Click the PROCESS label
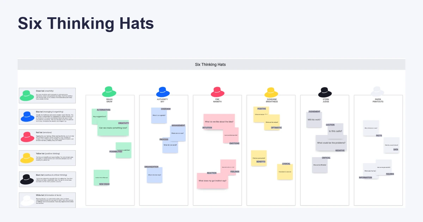The height and width of the screenshot is (222, 423). coord(164,140)
